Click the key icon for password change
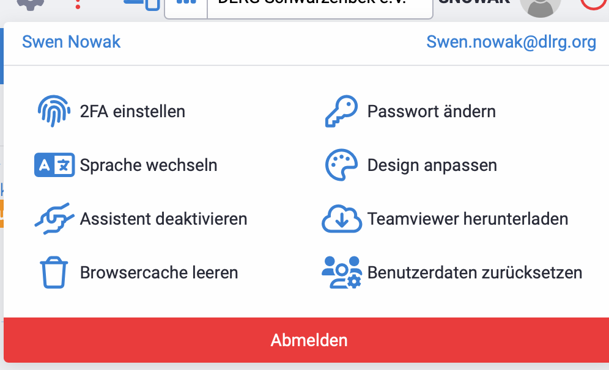Viewport: 609px width, 370px height. tap(340, 111)
